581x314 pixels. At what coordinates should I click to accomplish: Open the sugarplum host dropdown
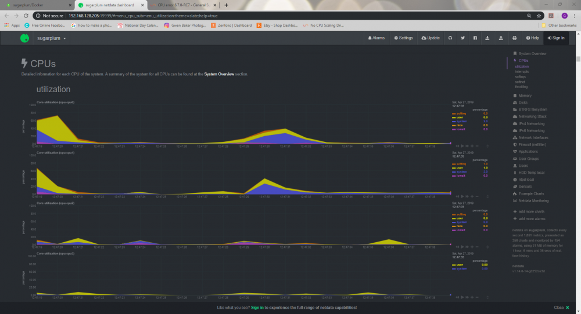click(51, 38)
